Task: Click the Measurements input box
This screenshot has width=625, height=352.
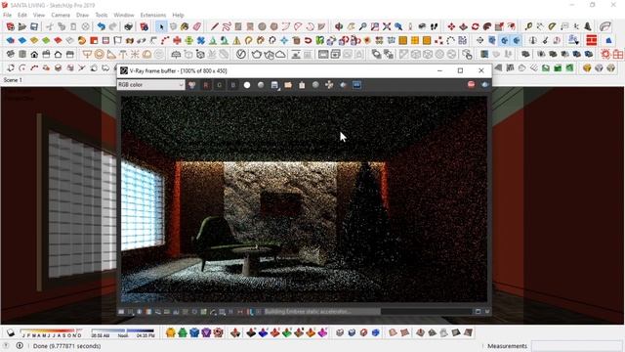Action: pyautogui.click(x=576, y=346)
